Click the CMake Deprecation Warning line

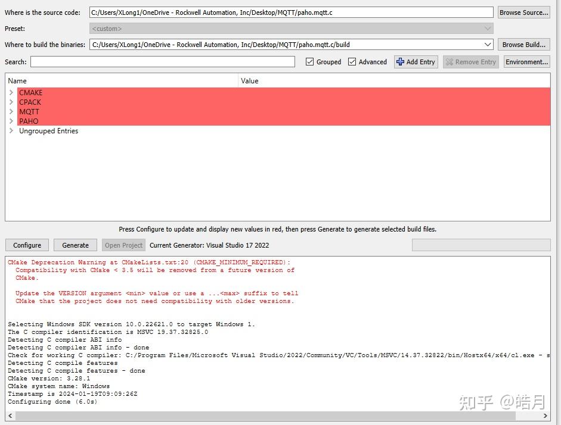pyautogui.click(x=149, y=262)
